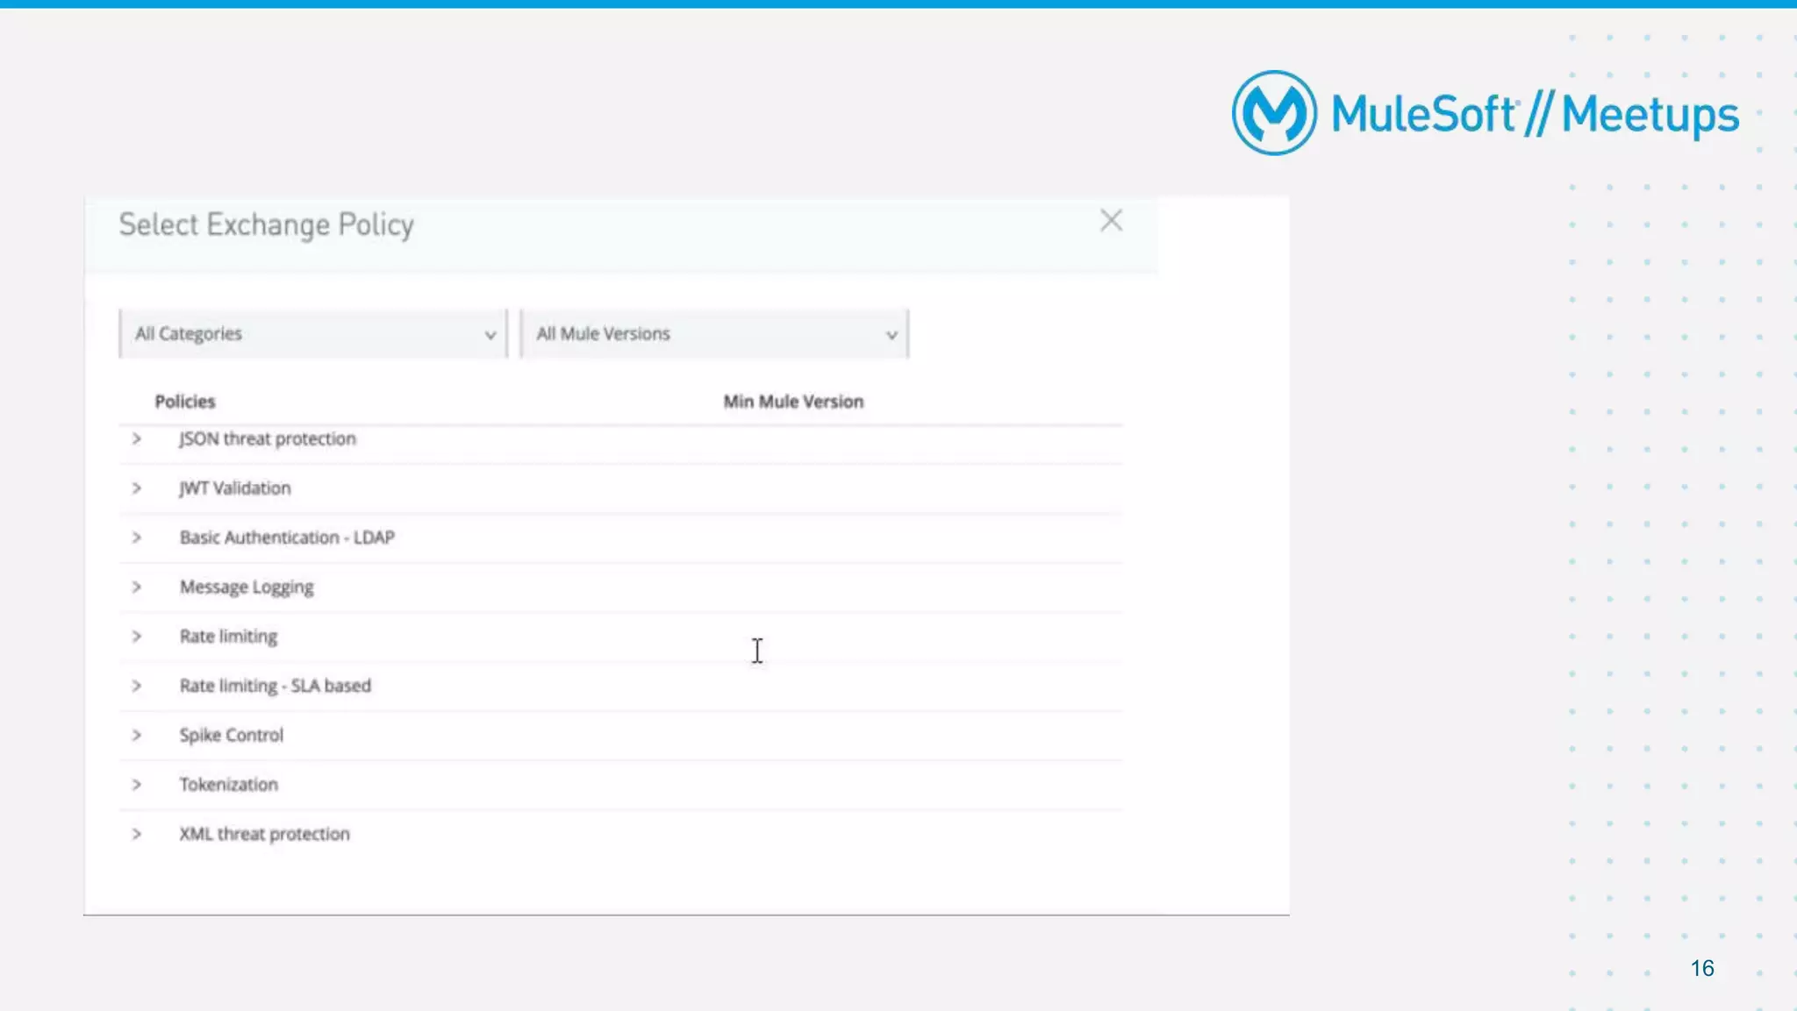
Task: Expand the XML threat protection chevron
Action: pyautogui.click(x=137, y=834)
